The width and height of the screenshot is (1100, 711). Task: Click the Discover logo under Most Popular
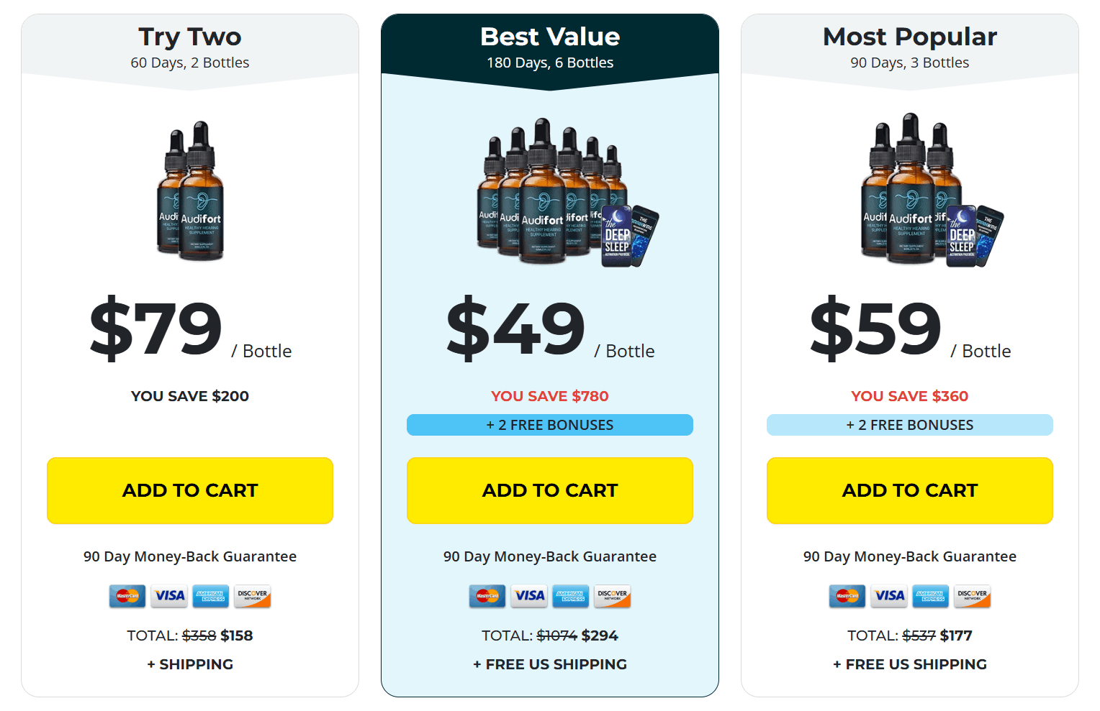972,596
